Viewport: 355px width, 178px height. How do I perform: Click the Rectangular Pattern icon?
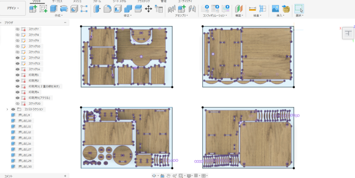coord(84,9)
